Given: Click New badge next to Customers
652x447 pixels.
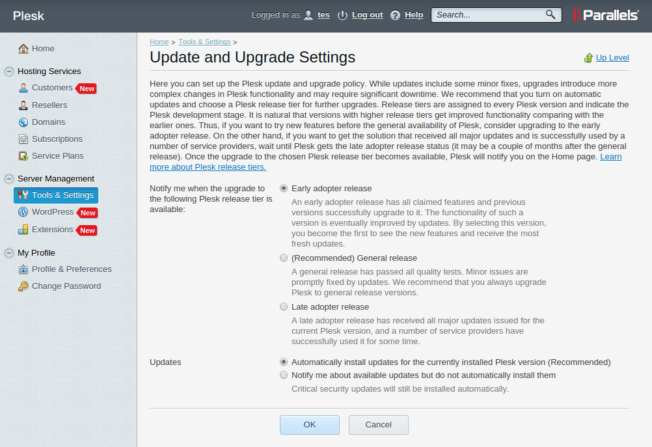Looking at the screenshot, I should click(x=87, y=88).
